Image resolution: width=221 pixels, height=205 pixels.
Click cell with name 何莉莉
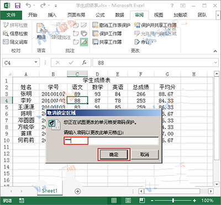point(26,141)
